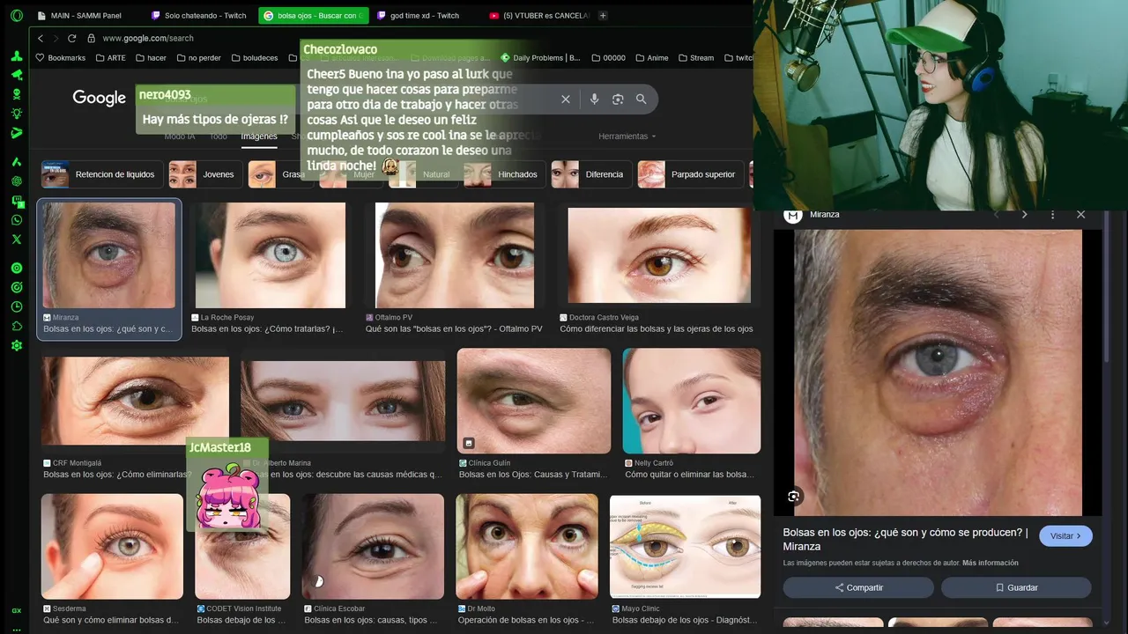
Task: Open the Clínica Escobar image result
Action: [x=373, y=546]
